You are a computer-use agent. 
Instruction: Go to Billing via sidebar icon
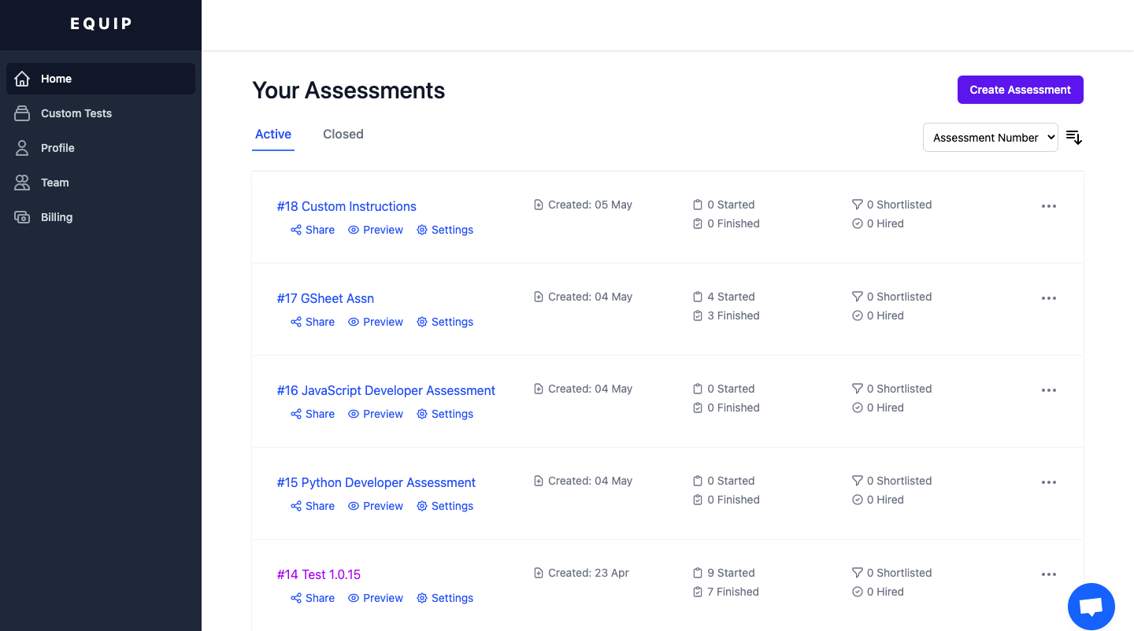(x=22, y=217)
